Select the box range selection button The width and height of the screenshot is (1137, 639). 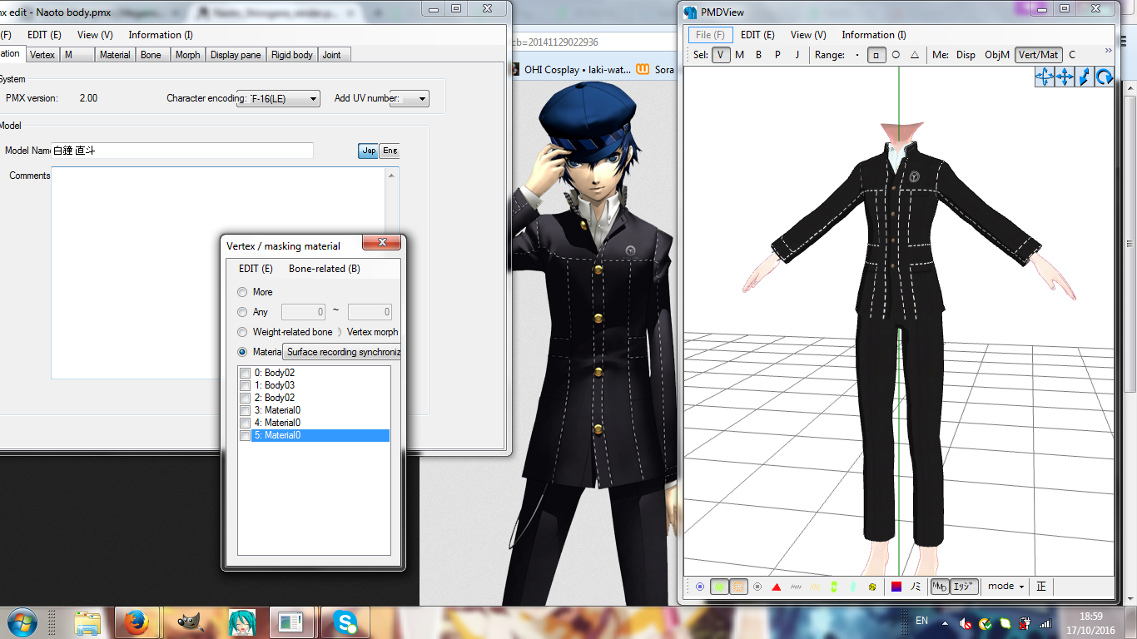click(876, 55)
